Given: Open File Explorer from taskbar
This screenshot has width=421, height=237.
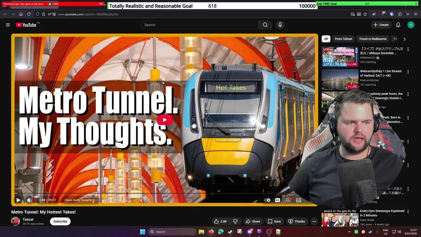Looking at the screenshot, I should (x=201, y=232).
